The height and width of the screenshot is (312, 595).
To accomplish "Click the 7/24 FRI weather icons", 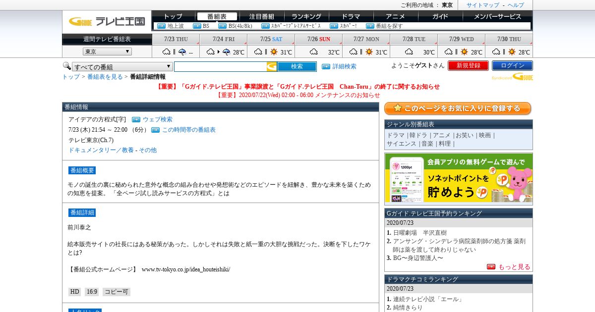I will pos(219,52).
